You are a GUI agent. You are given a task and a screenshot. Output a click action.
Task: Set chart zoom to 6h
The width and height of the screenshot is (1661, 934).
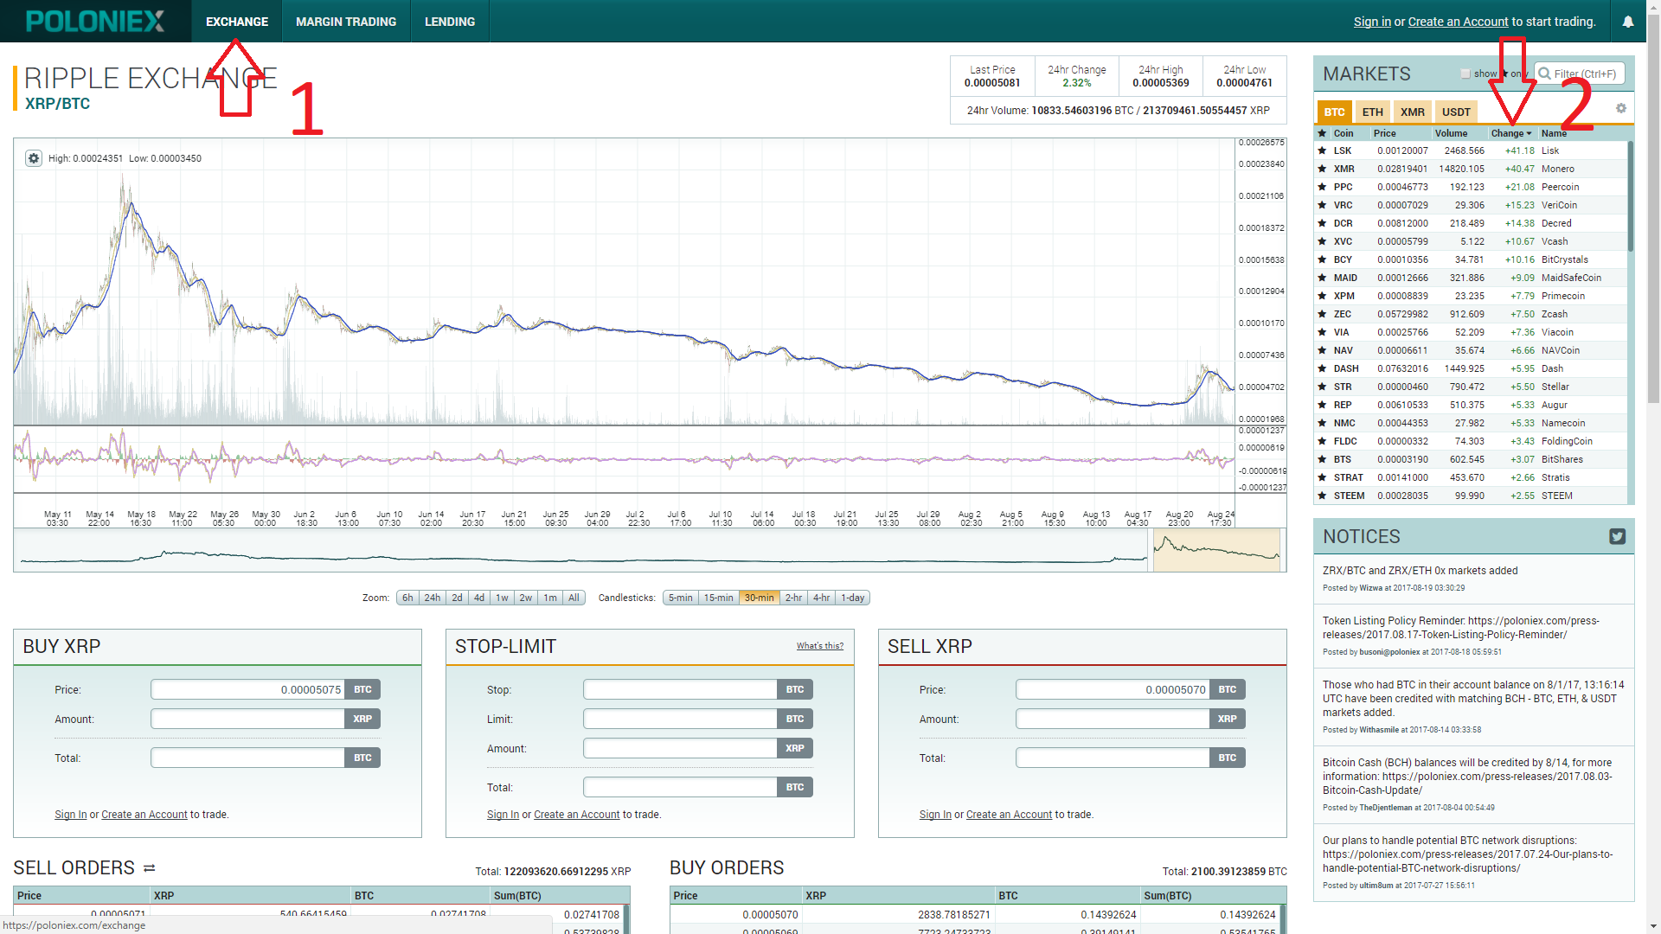407,598
